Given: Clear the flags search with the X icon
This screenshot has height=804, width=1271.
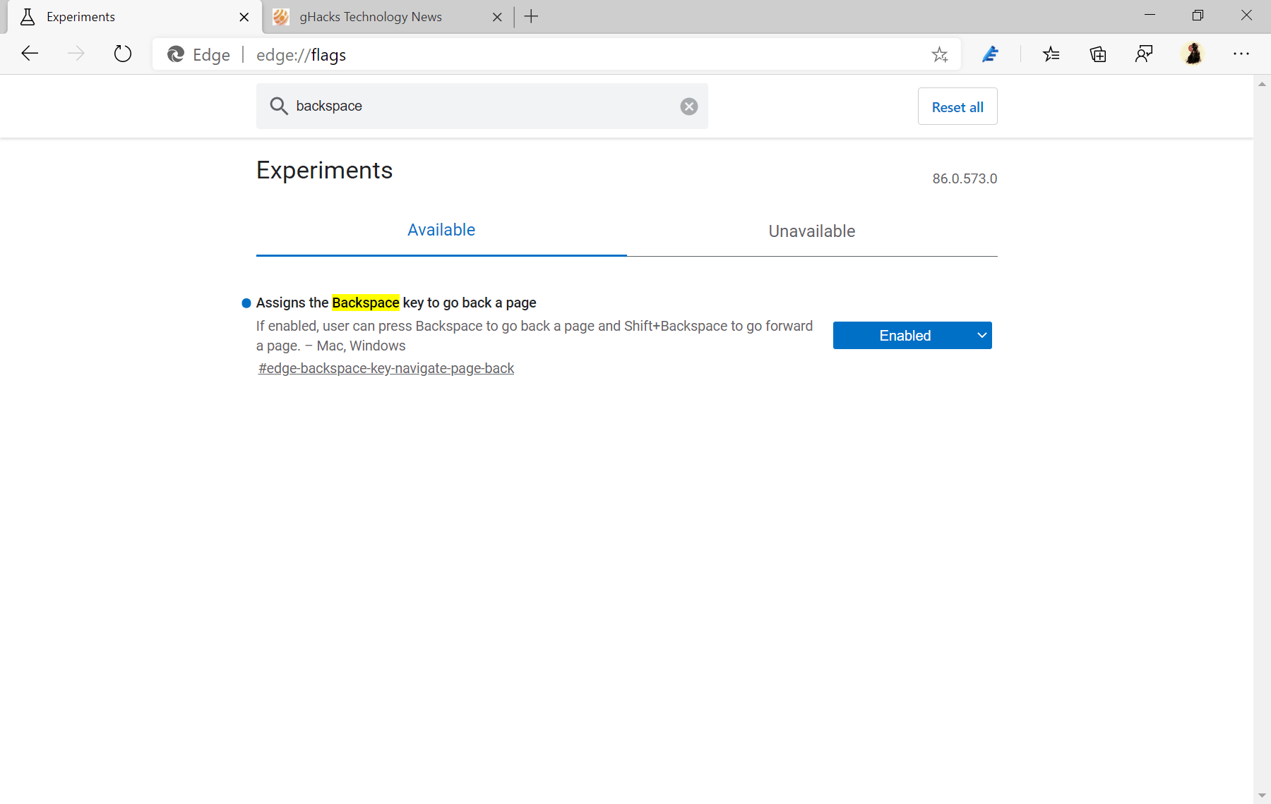Looking at the screenshot, I should click(689, 106).
